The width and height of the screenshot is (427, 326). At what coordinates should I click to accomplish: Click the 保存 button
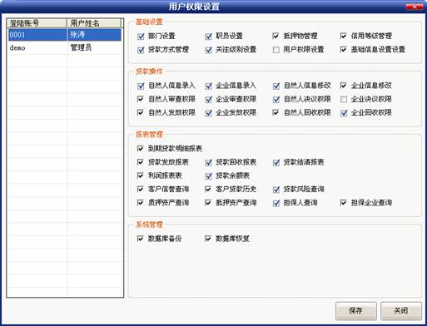[x=356, y=310]
